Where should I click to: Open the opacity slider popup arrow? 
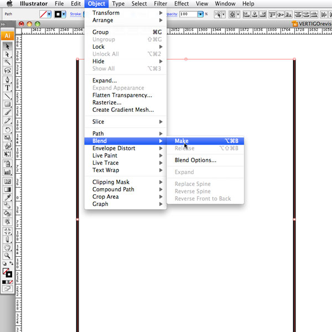[x=200, y=14]
